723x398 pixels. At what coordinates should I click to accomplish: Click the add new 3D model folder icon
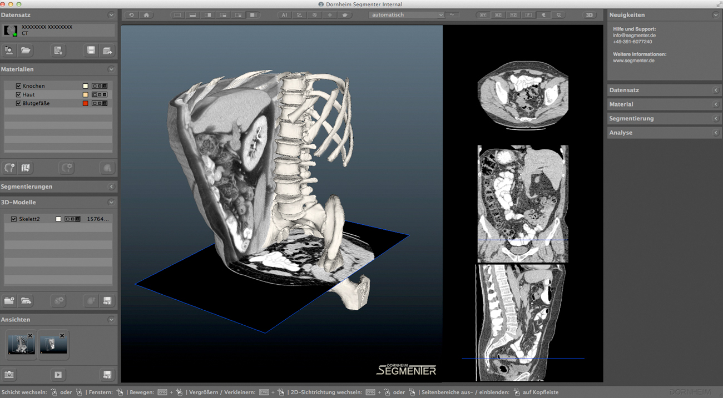(x=9, y=301)
